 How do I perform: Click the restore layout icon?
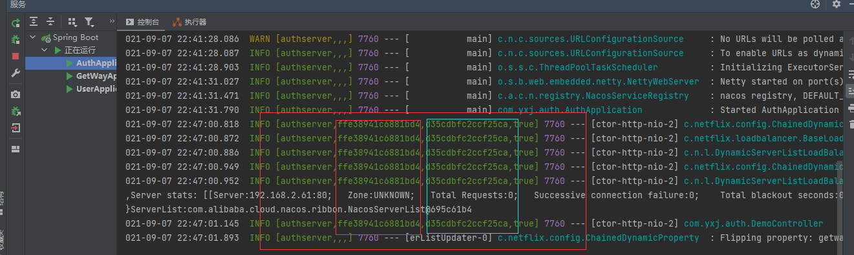click(16, 149)
